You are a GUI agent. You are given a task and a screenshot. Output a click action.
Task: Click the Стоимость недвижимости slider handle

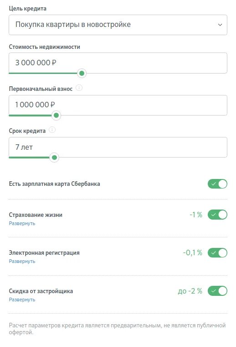pos(82,73)
